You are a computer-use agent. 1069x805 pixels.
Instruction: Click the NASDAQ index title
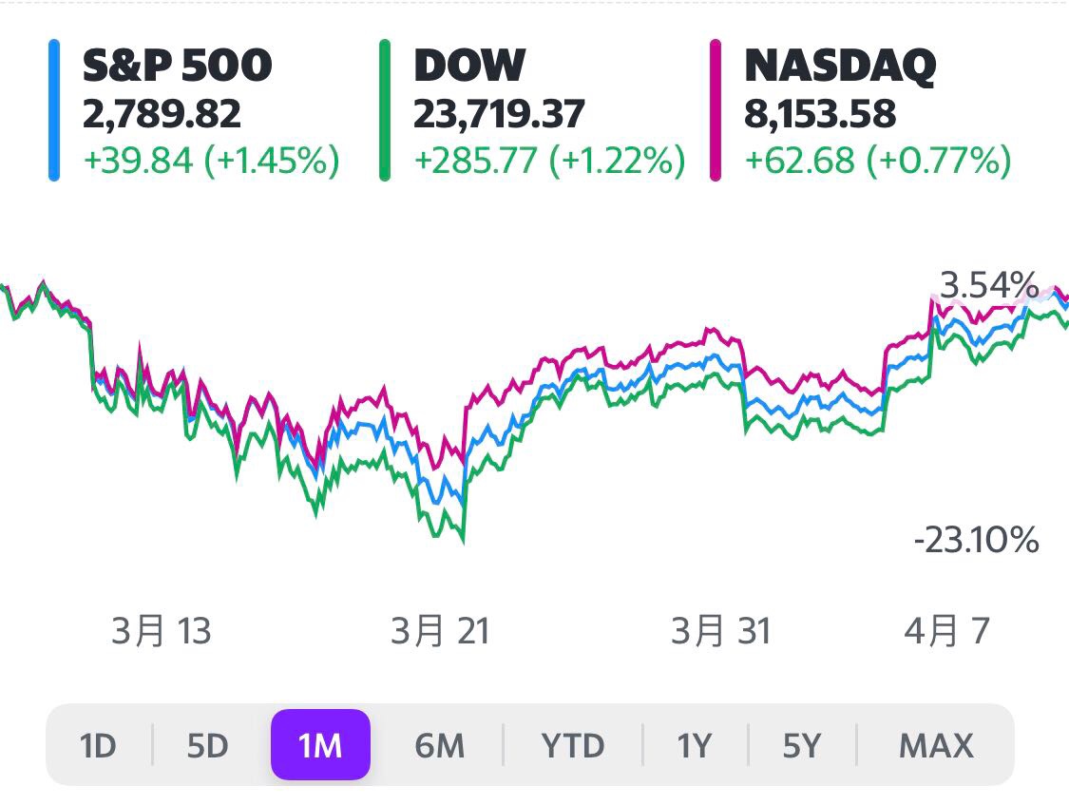(x=840, y=66)
